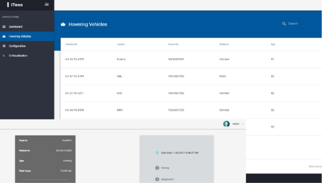Click Cement material in the Exalca row
The image size is (322, 183).
[224, 59]
